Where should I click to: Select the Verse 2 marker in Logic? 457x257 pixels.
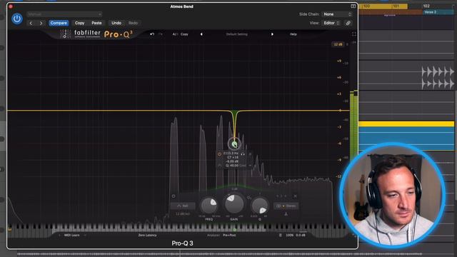(438, 12)
